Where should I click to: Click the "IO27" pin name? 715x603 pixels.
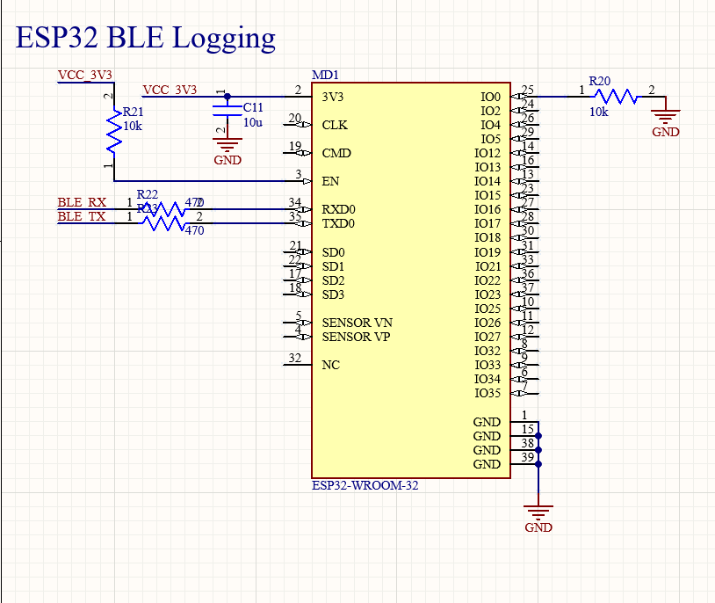click(487, 337)
